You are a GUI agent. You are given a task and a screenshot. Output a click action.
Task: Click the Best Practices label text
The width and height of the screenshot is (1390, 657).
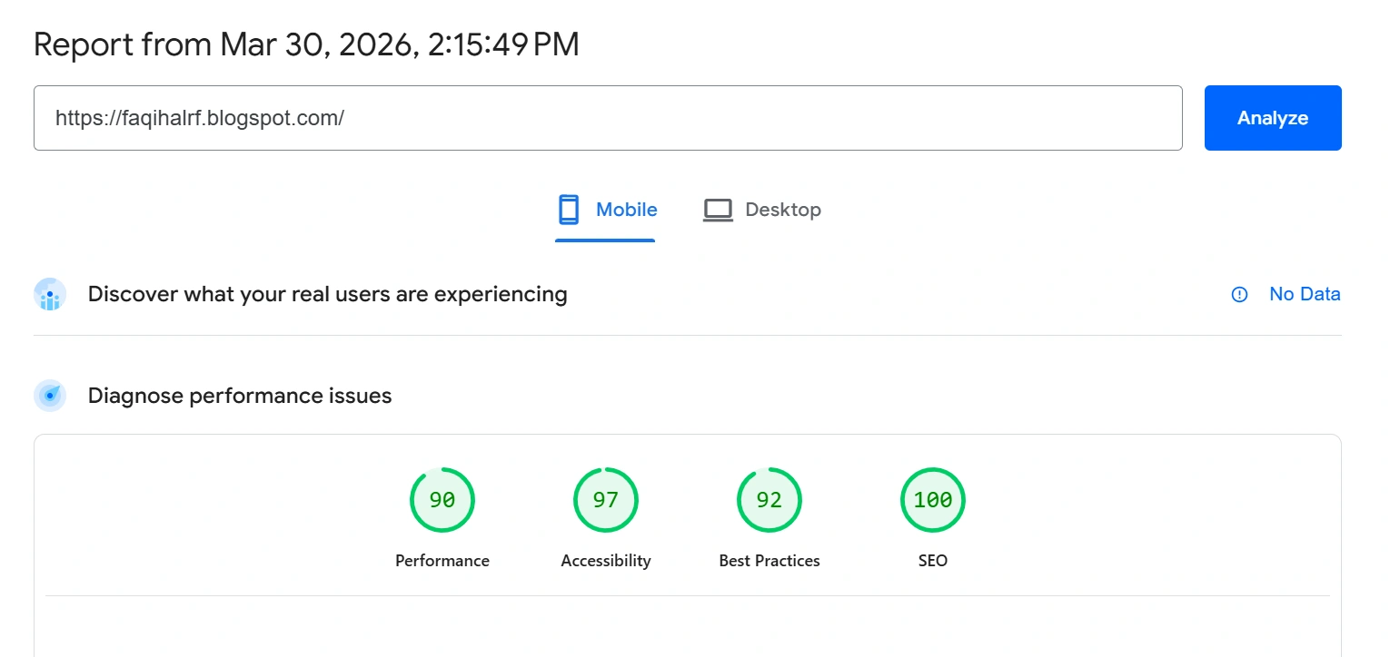click(769, 561)
